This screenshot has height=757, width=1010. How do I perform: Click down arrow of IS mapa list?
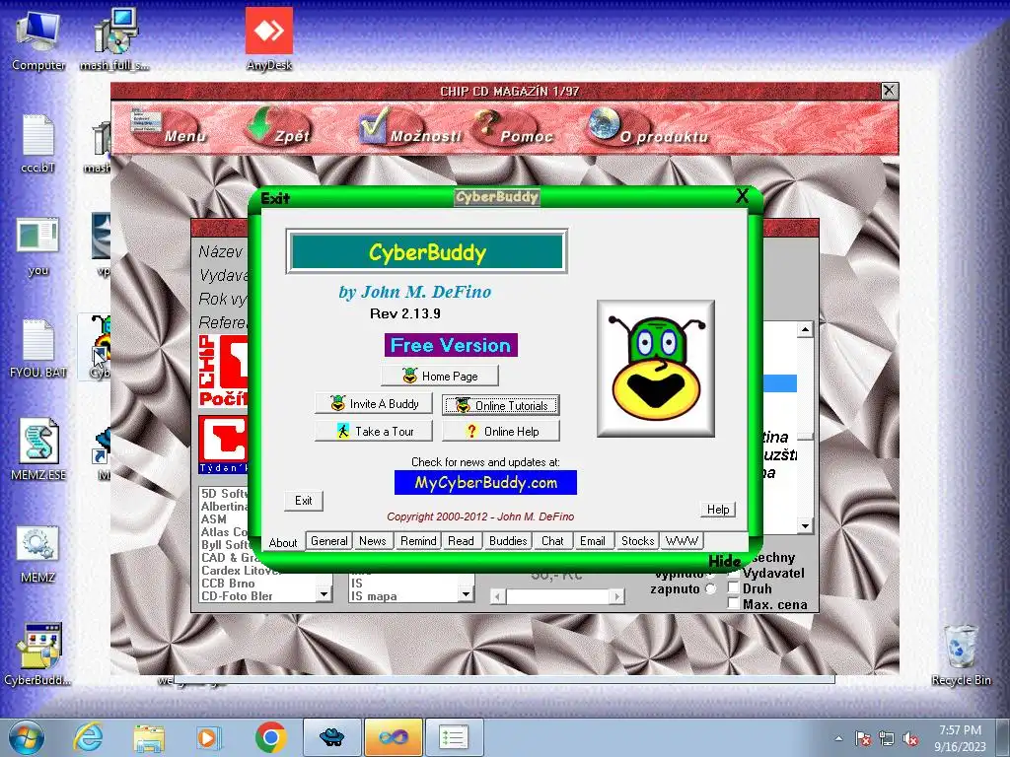coord(467,594)
